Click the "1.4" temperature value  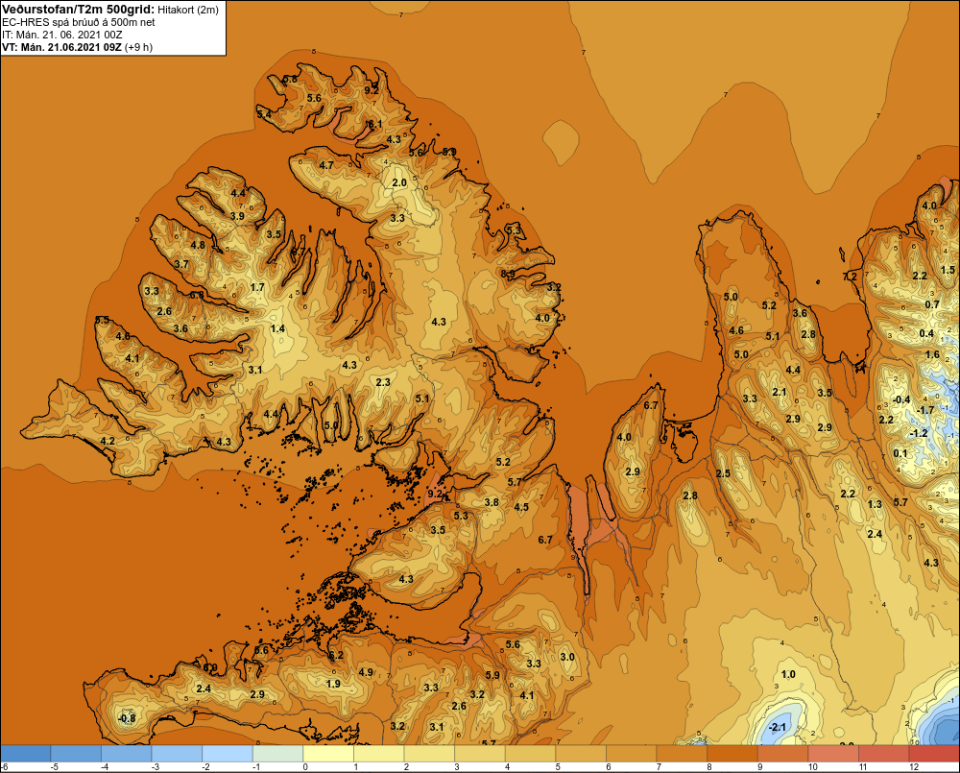(278, 329)
